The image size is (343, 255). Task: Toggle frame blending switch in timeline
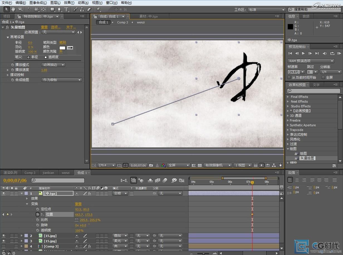(158, 180)
